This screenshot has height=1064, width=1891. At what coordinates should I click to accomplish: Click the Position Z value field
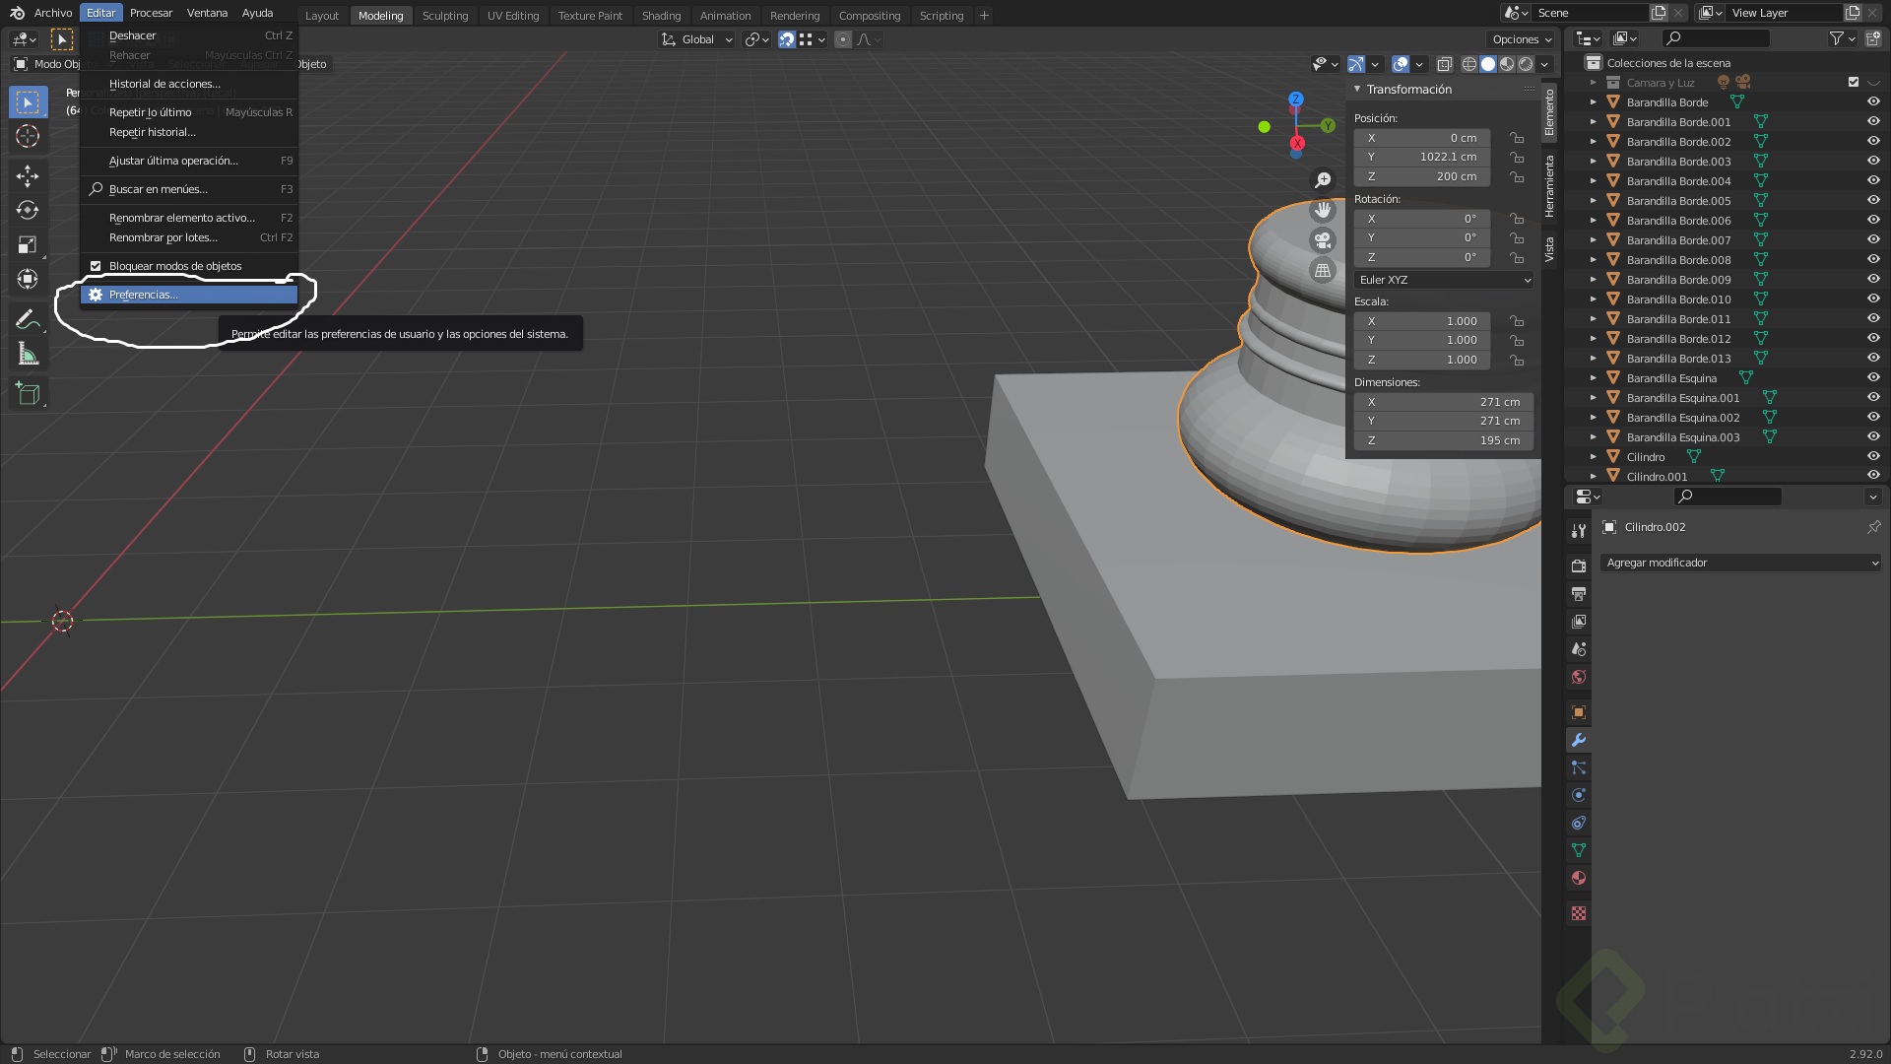(1422, 176)
